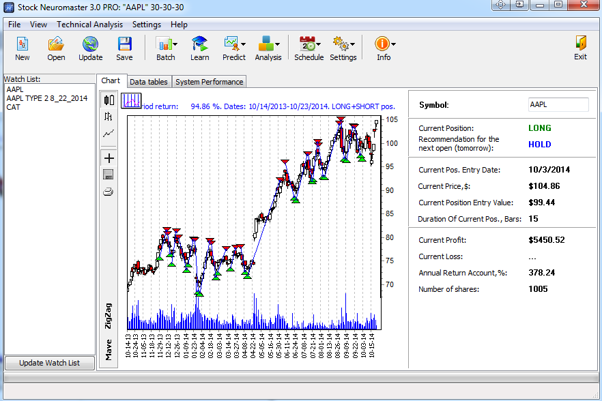
Task: Expand the Settings toolbar dropdown arrow
Action: [353, 44]
